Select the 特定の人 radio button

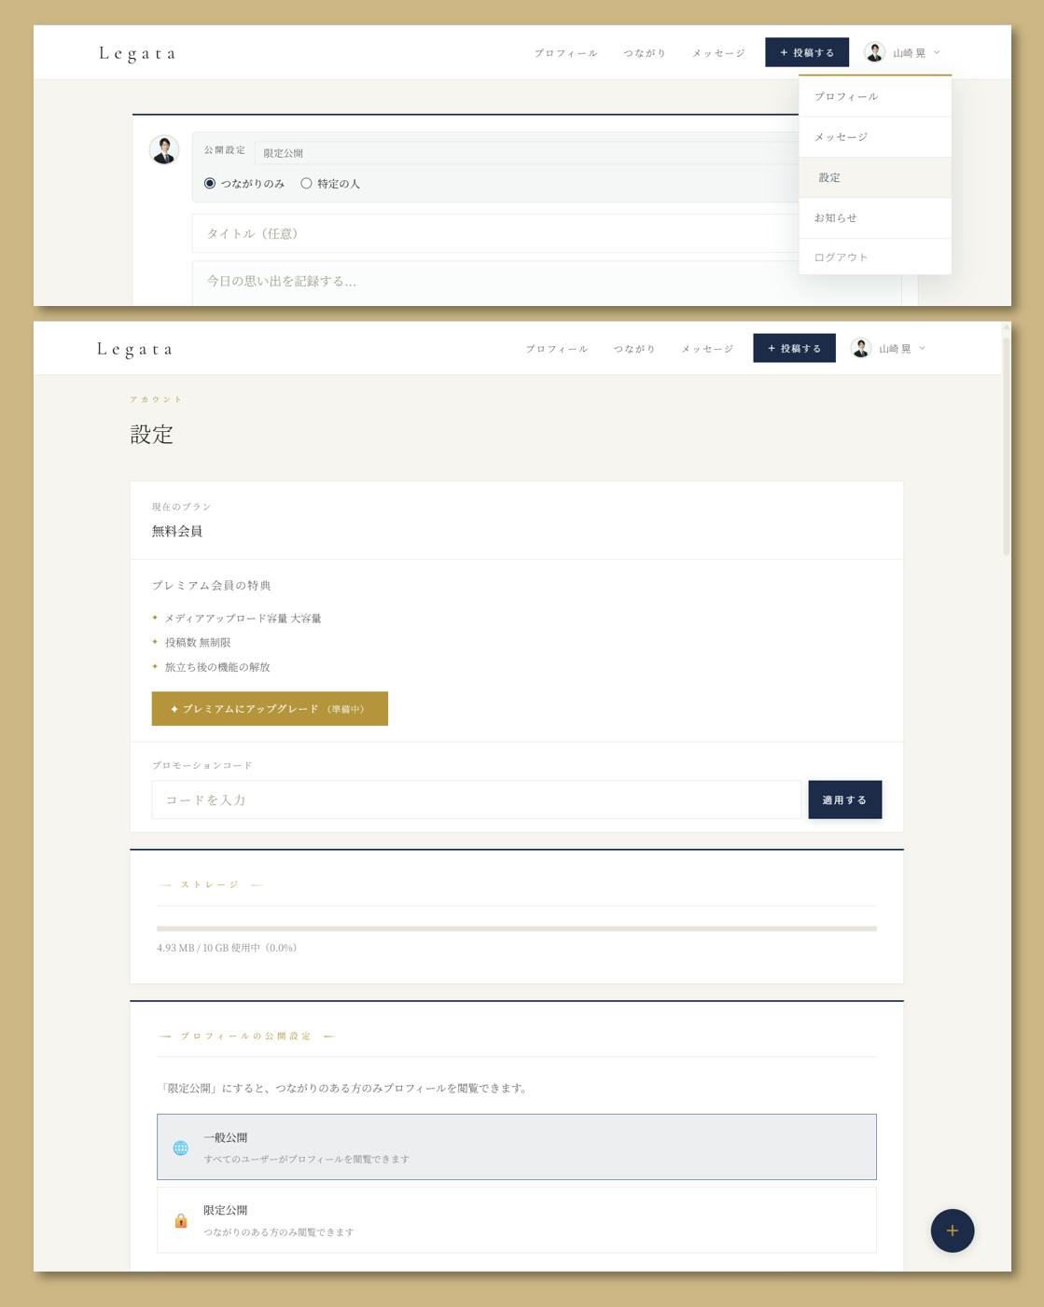tap(306, 184)
